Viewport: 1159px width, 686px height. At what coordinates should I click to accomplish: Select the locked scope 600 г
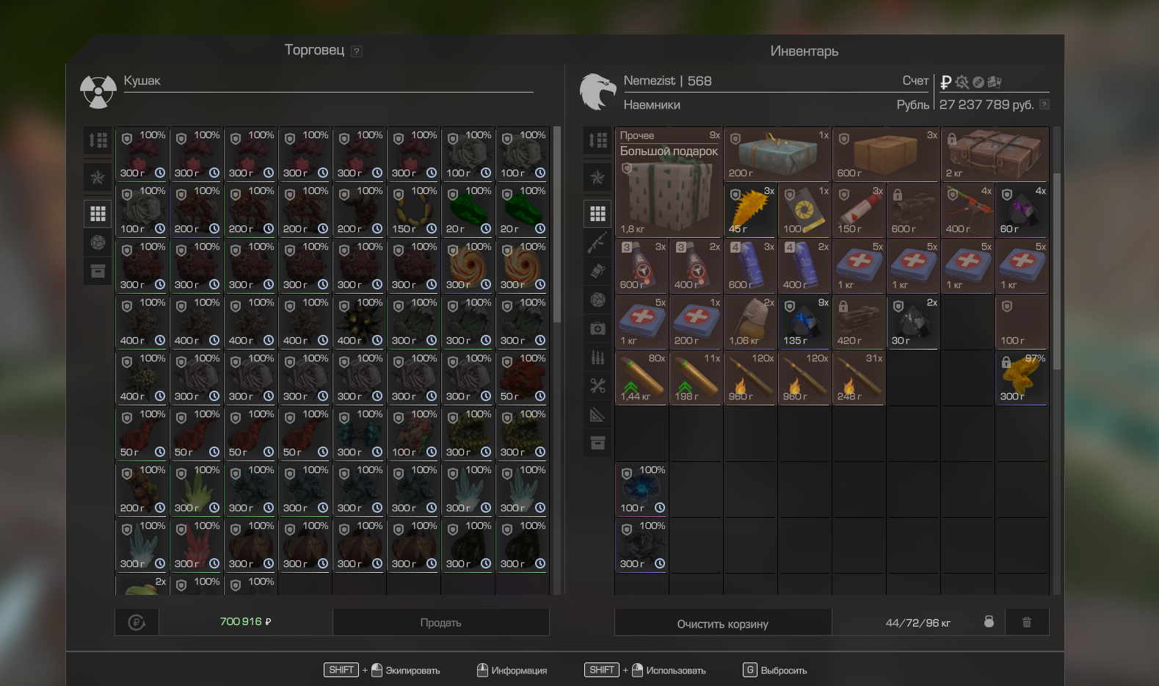click(914, 210)
